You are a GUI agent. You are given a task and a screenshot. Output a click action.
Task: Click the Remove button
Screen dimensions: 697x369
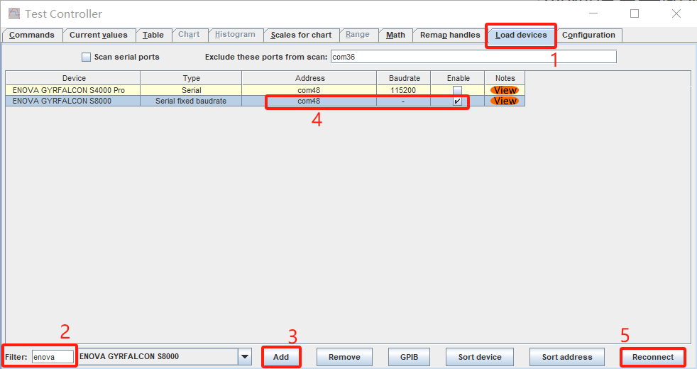tap(344, 357)
